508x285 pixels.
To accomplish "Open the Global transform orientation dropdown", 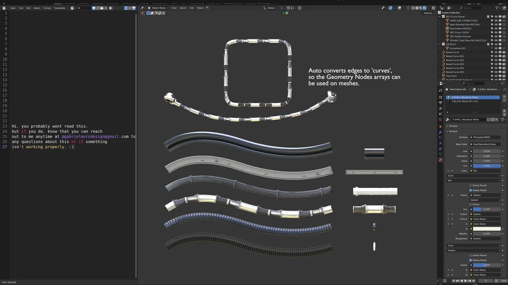I will pyautogui.click(x=272, y=8).
